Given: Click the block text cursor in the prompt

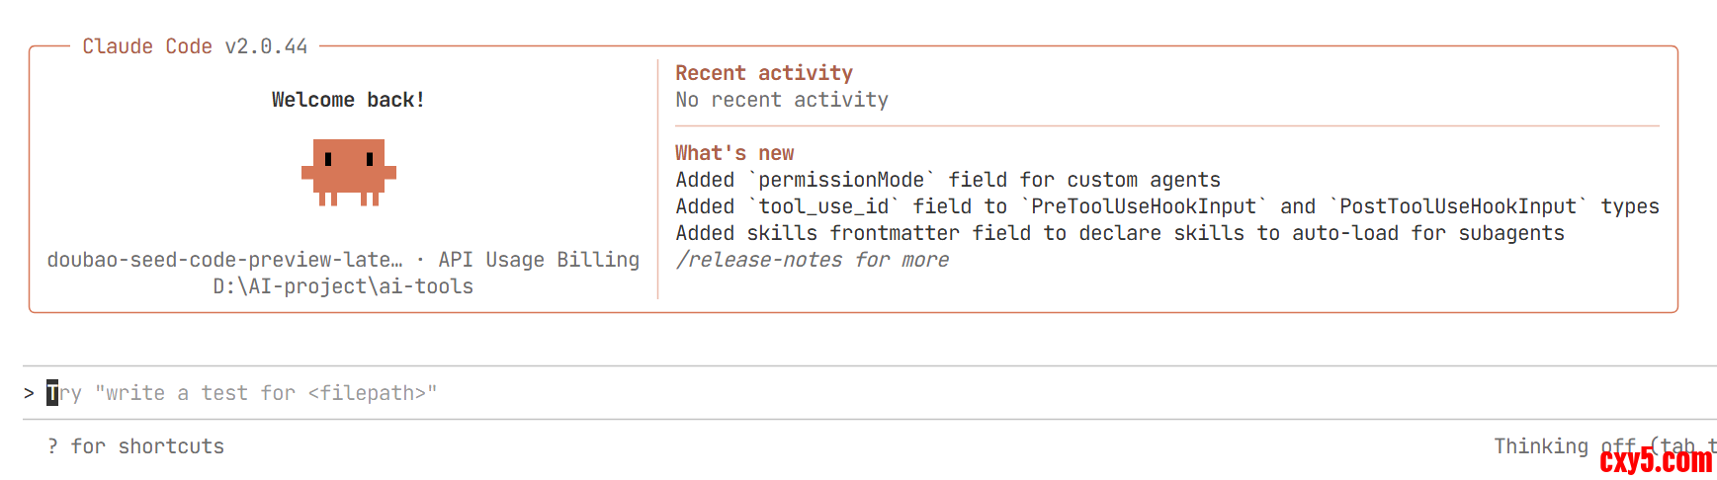Looking at the screenshot, I should coord(52,393).
